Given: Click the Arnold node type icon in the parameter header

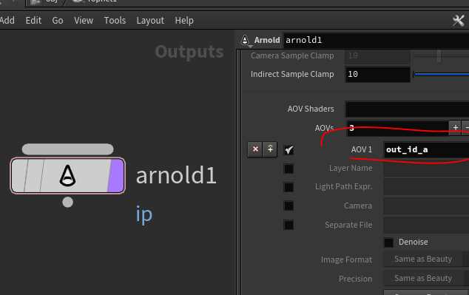Looking at the screenshot, I should 245,41.
